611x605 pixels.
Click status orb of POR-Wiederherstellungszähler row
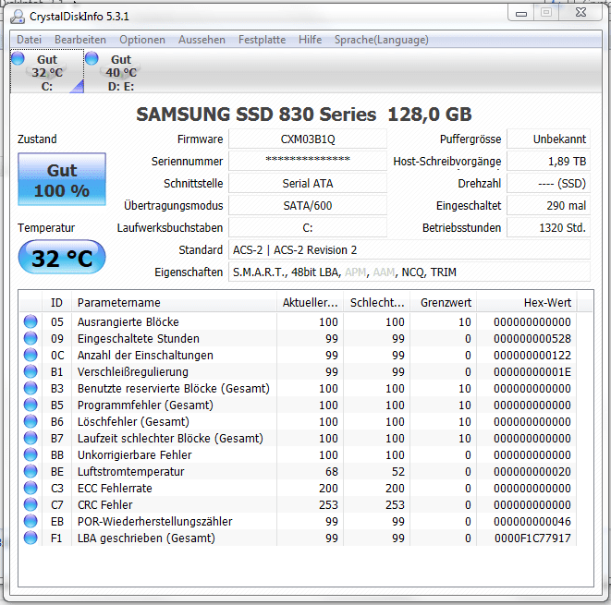pos(31,521)
